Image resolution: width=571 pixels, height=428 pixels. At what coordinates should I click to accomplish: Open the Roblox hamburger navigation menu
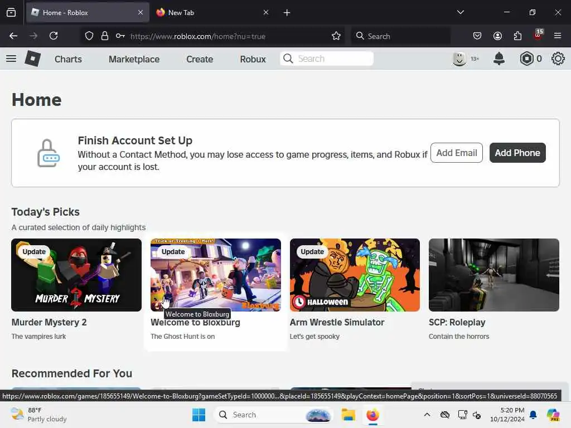click(x=11, y=59)
